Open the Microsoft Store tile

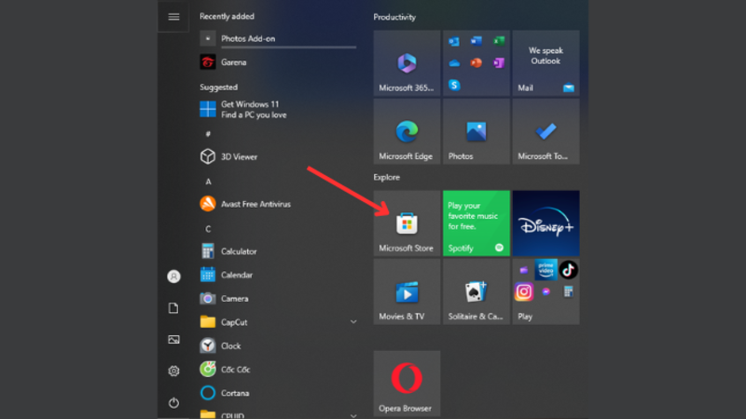(407, 223)
